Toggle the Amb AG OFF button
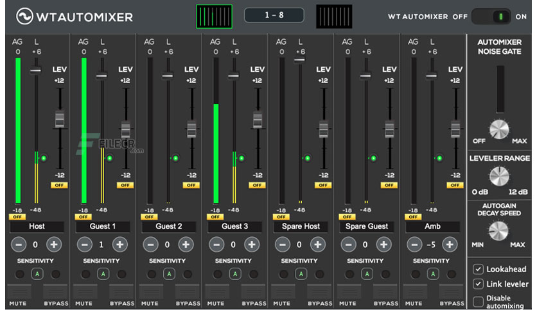Viewport: 537px width, 310px height. [x=413, y=216]
